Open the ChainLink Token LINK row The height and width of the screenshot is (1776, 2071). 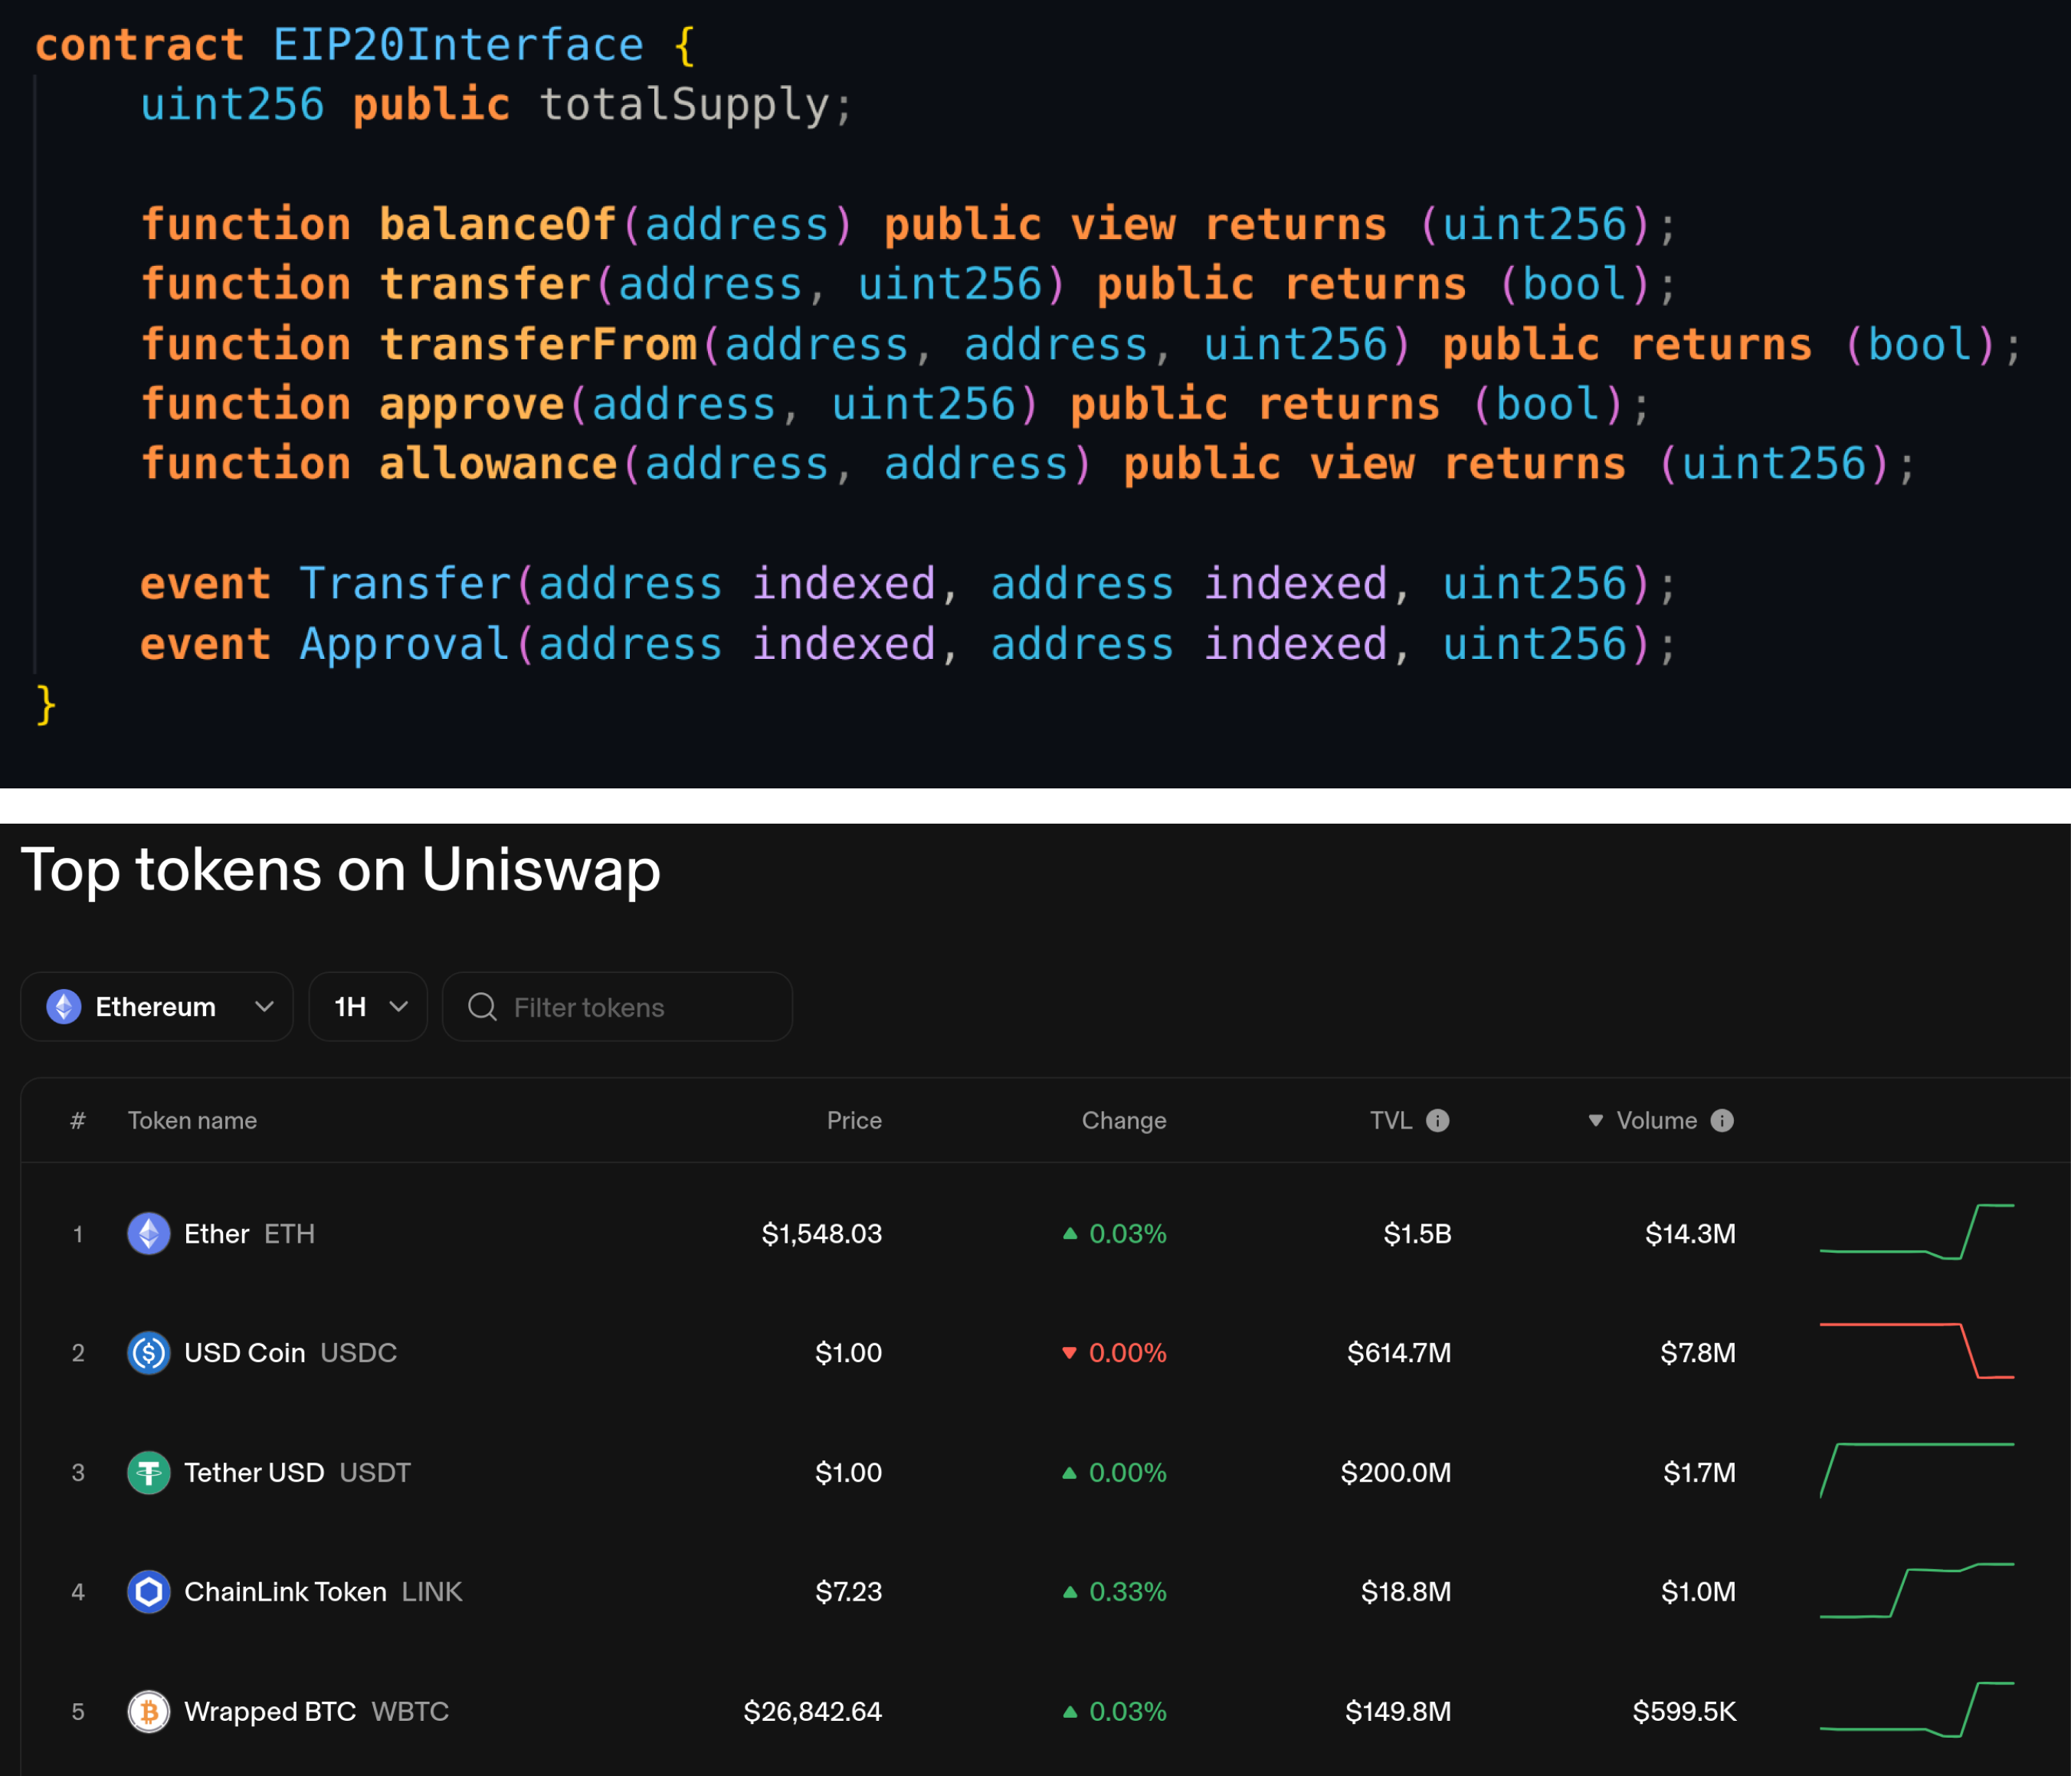1044,1591
